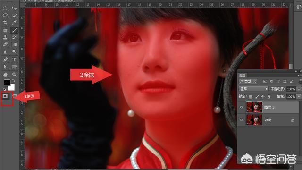Select the Brush tool
The width and height of the screenshot is (302, 170).
coord(14,30)
